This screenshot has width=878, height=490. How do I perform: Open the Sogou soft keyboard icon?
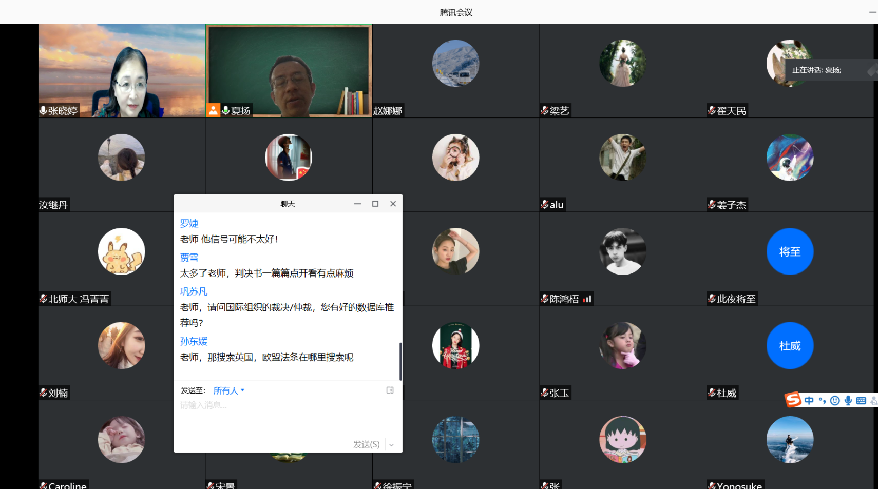(861, 401)
